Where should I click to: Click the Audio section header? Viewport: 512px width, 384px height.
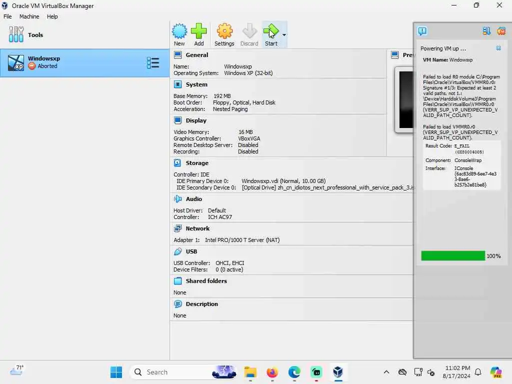(193, 199)
